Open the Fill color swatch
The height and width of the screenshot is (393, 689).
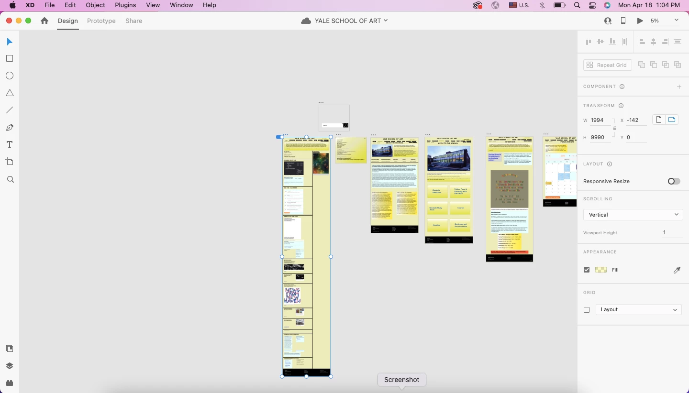click(x=601, y=270)
